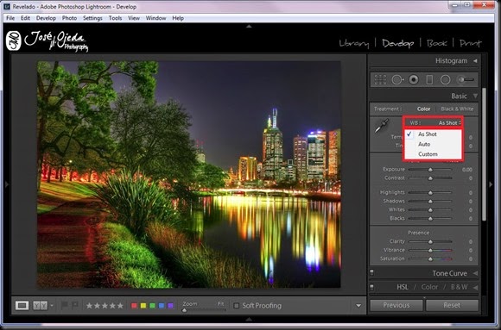Screen dimensions: 501x330
Task: Open the Tools menu
Action: [x=115, y=18]
